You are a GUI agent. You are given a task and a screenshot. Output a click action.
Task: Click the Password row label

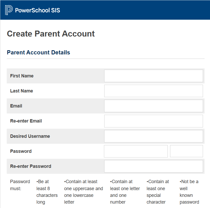21,151
